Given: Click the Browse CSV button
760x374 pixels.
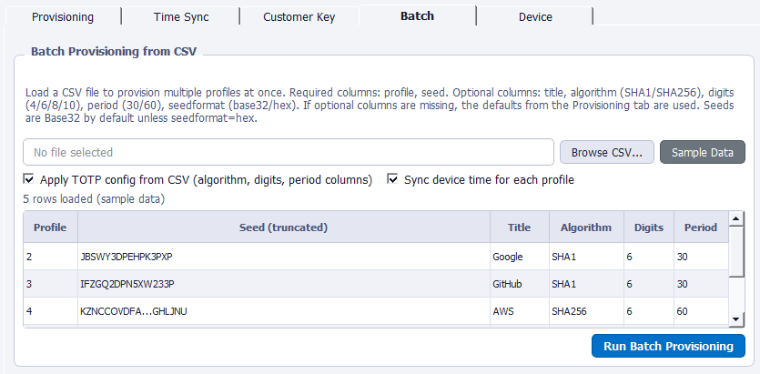Looking at the screenshot, I should (606, 152).
